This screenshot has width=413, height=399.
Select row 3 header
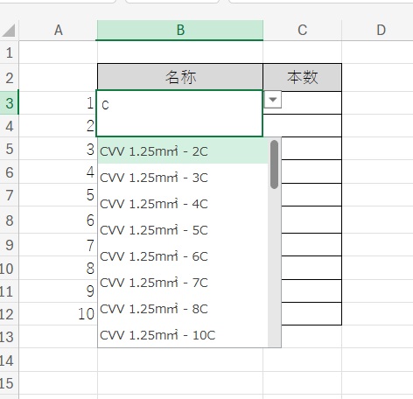click(10, 103)
